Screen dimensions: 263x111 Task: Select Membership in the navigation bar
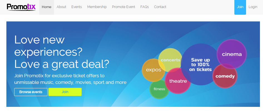pos(97,7)
